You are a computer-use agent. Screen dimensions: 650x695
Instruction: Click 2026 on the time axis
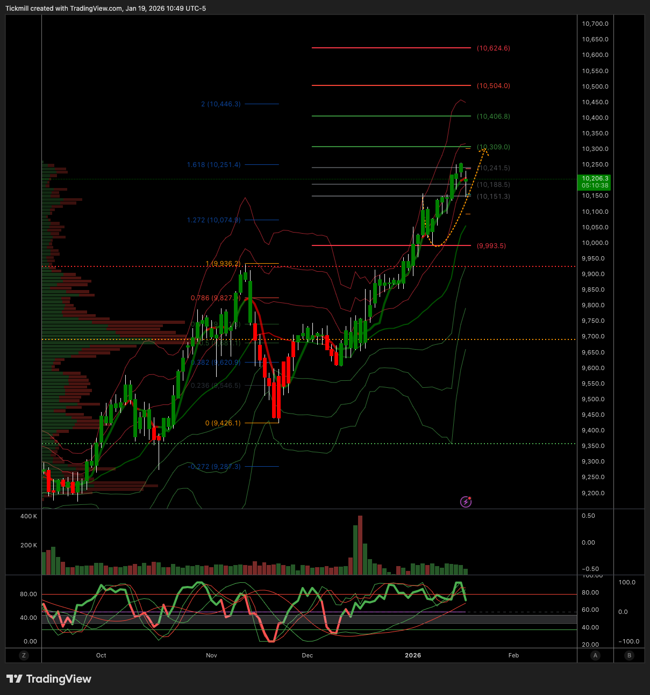[x=413, y=655]
